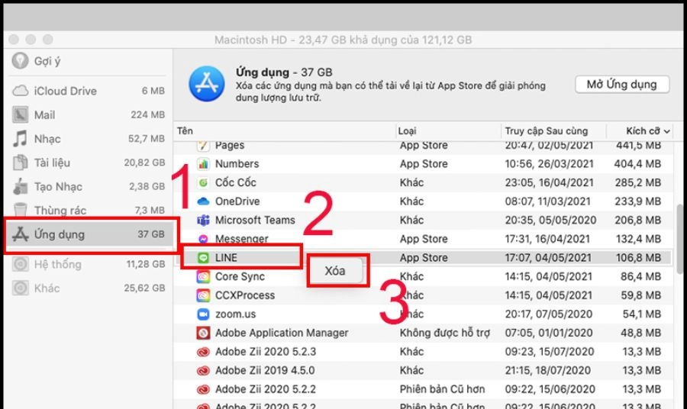Click the 17:31, 16/04/2021 date cell
The image size is (687, 409).
(x=547, y=239)
